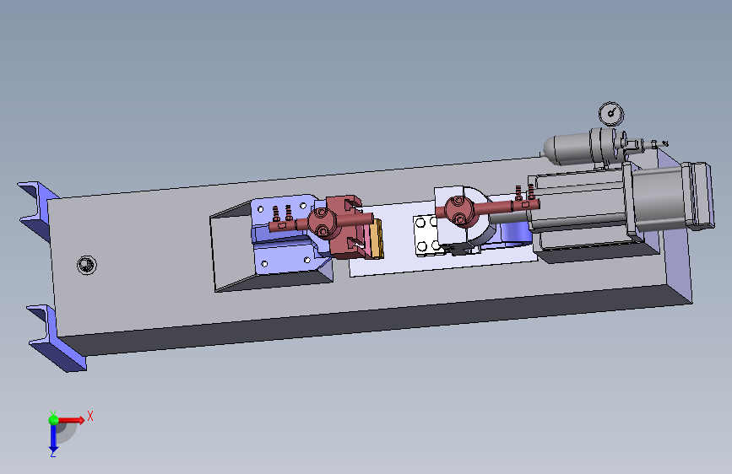Click the green Y axis dot of the triad
The height and width of the screenshot is (474, 732).
point(53,420)
